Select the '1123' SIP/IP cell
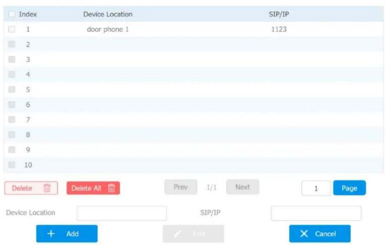 pyautogui.click(x=279, y=29)
